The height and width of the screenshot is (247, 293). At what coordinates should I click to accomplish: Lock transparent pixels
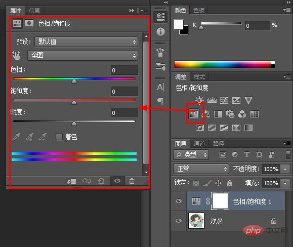(x=196, y=183)
